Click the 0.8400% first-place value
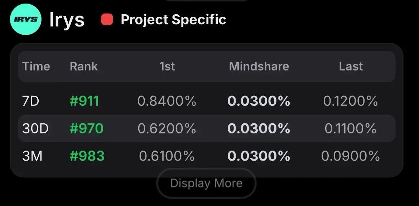This screenshot has width=419, height=206. 167,101
